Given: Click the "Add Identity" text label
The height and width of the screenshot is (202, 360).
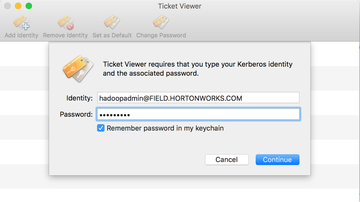Looking at the screenshot, I should [x=21, y=35].
